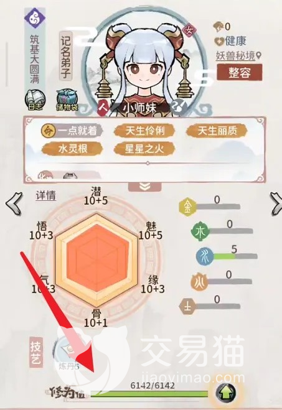Click the 木 element icon
Screen dimensions: 282x410
click(200, 231)
